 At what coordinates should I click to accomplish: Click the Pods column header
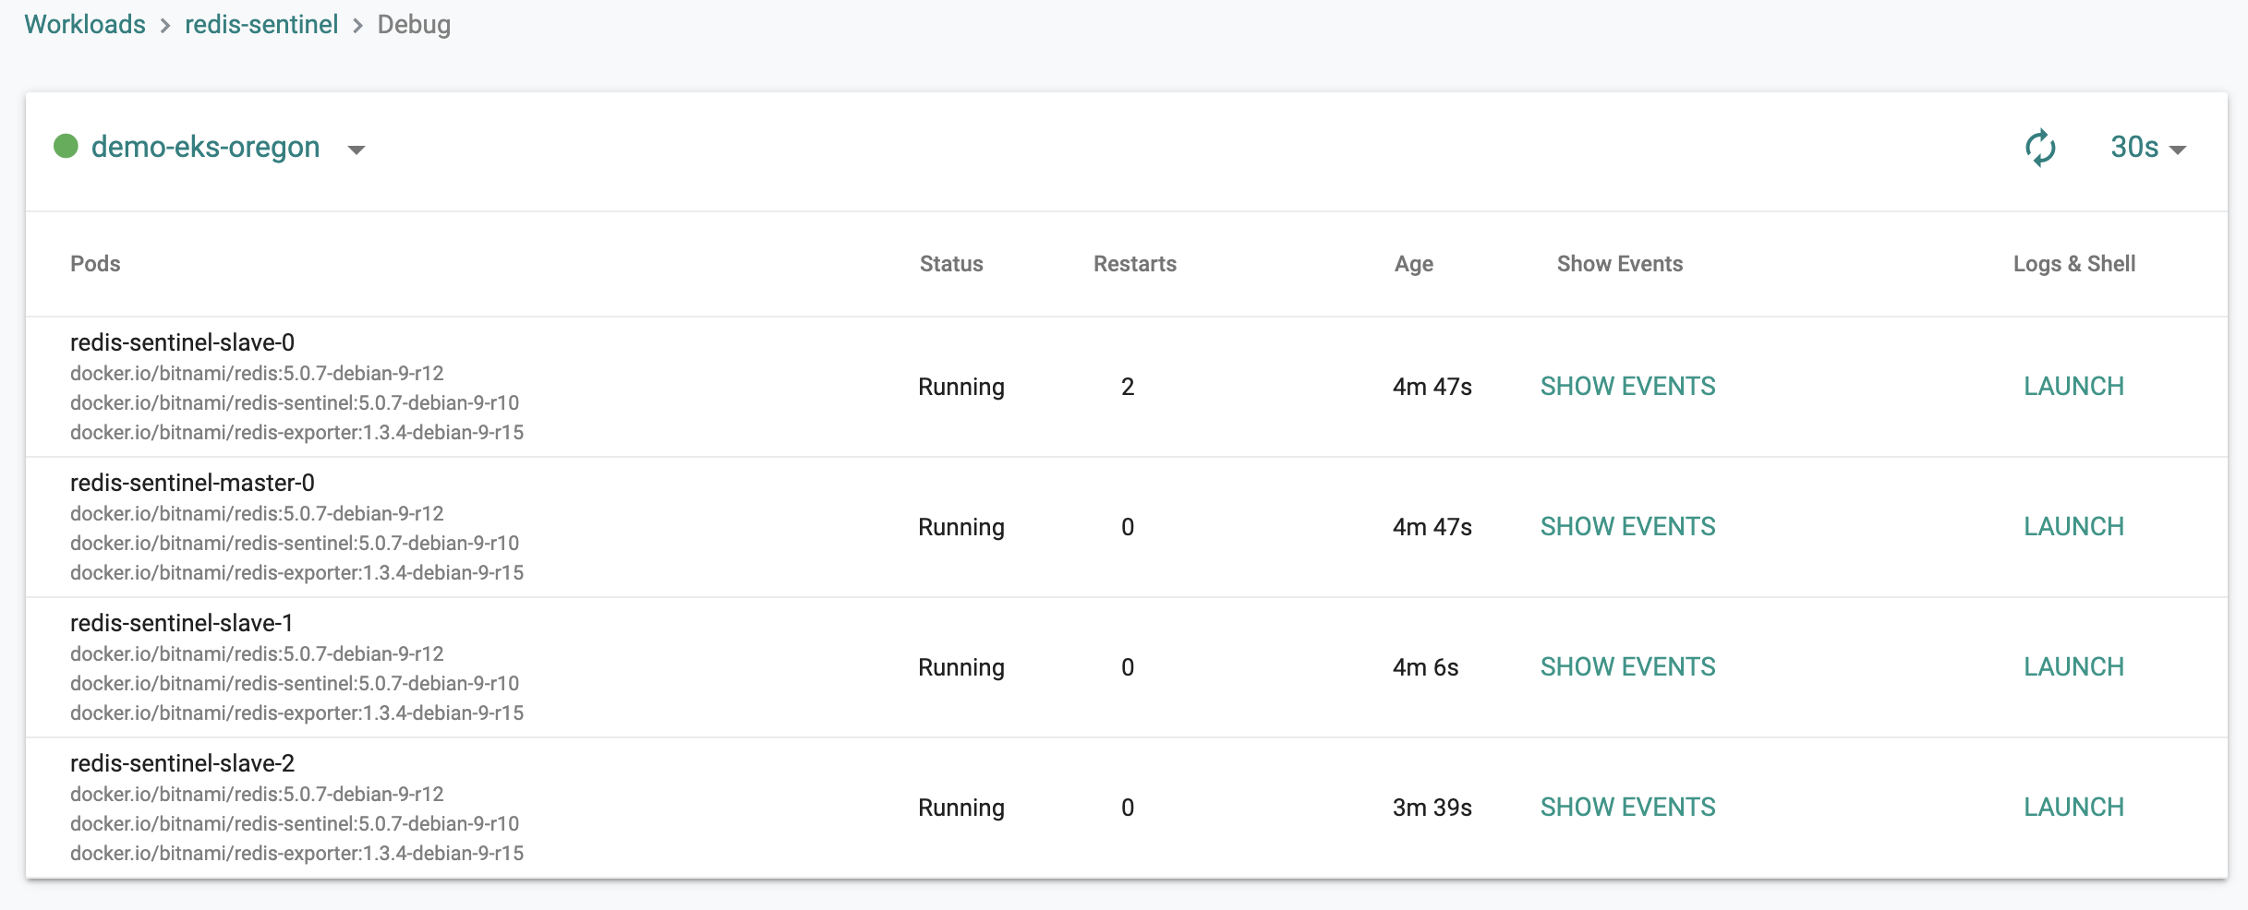pos(95,264)
